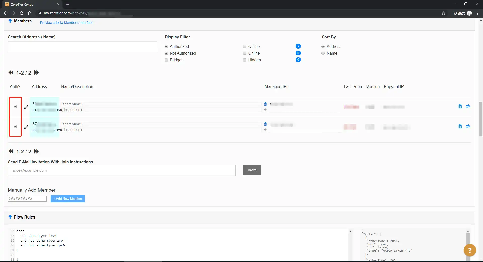Go to previous page above members table
Image resolution: width=483 pixels, height=262 pixels.
point(11,73)
